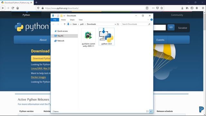Click the site padlock icon
Screen dimensions: 206x116
pos(42,8)
